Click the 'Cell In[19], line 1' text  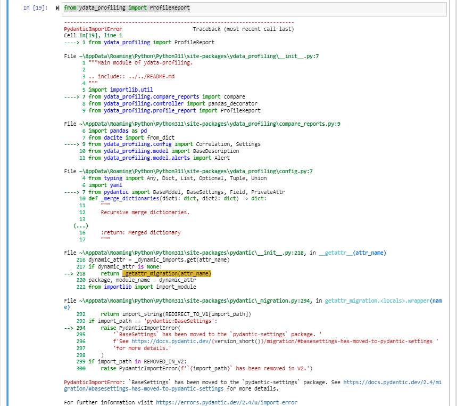93,35
